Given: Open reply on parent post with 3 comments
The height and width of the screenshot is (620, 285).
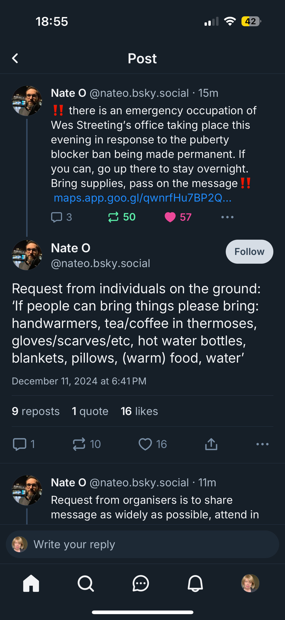Looking at the screenshot, I should point(57,217).
